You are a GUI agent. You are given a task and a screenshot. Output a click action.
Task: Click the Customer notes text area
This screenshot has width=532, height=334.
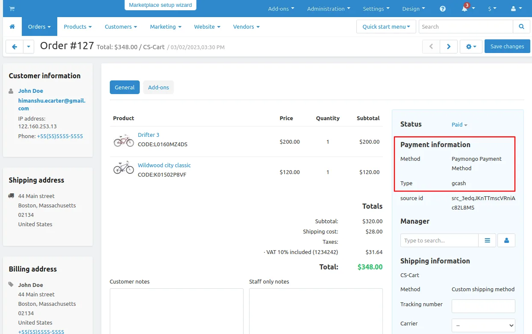tap(176, 311)
